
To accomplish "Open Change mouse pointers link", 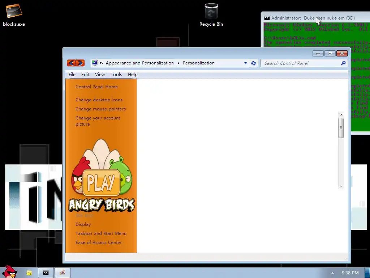I will (100, 109).
